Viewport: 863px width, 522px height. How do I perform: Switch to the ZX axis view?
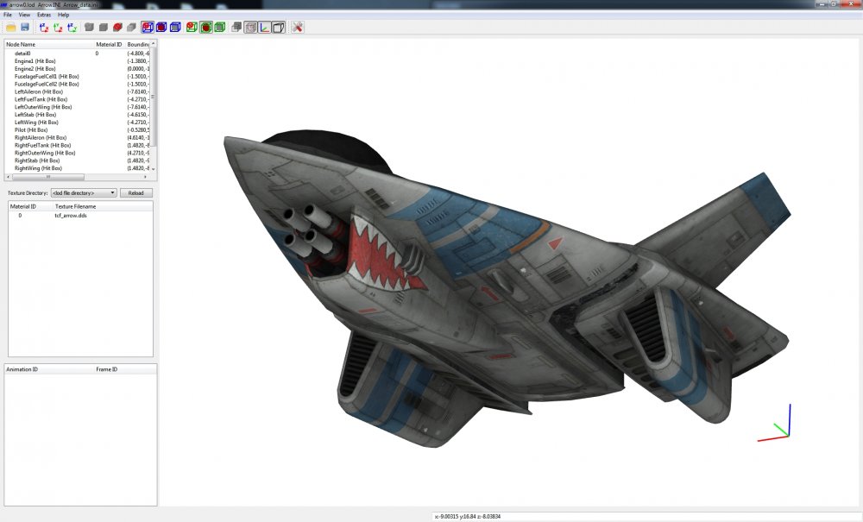pyautogui.click(x=44, y=27)
